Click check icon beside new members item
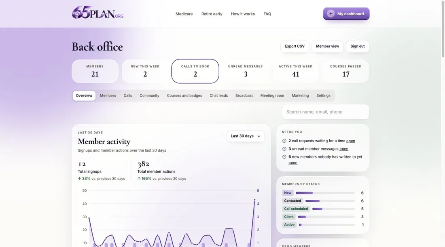This screenshot has width=445, height=247. click(x=284, y=157)
